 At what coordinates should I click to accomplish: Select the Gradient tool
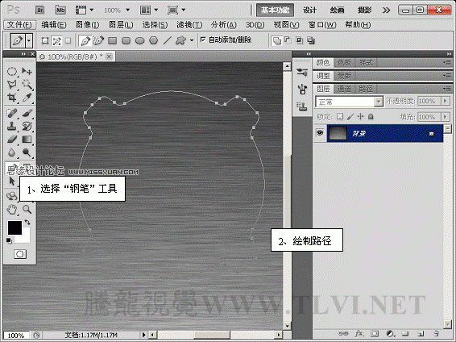click(27, 139)
